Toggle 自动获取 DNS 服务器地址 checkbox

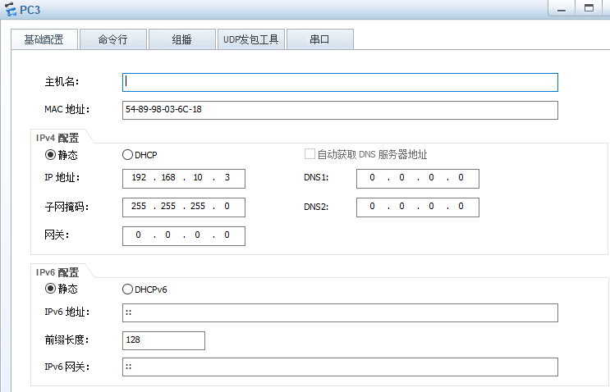tap(310, 154)
